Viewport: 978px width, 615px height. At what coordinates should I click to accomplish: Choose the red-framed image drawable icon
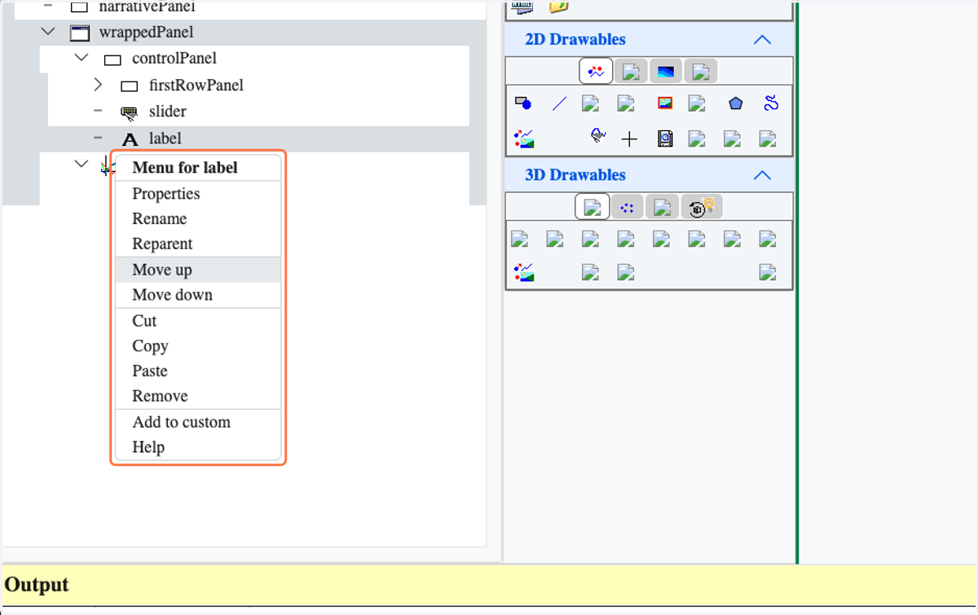tap(665, 103)
